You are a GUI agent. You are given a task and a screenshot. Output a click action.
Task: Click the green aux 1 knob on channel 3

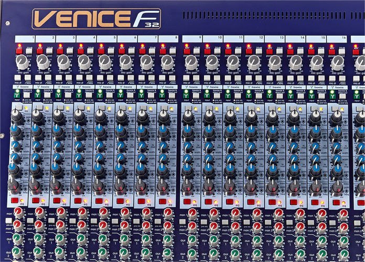(60, 238)
